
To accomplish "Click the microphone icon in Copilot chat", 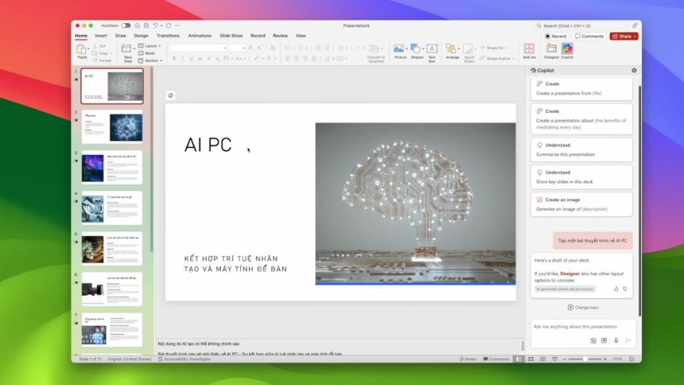I will click(x=616, y=340).
